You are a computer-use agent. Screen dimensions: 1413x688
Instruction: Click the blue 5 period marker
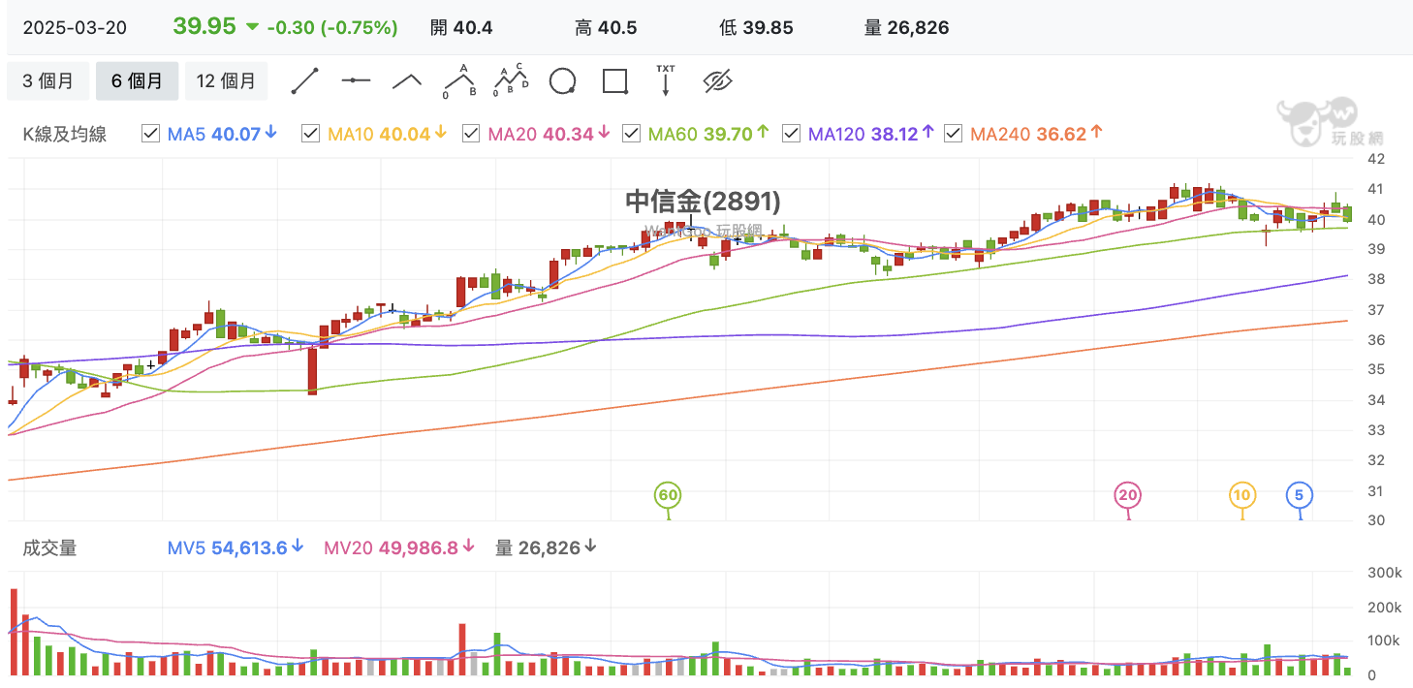1300,495
